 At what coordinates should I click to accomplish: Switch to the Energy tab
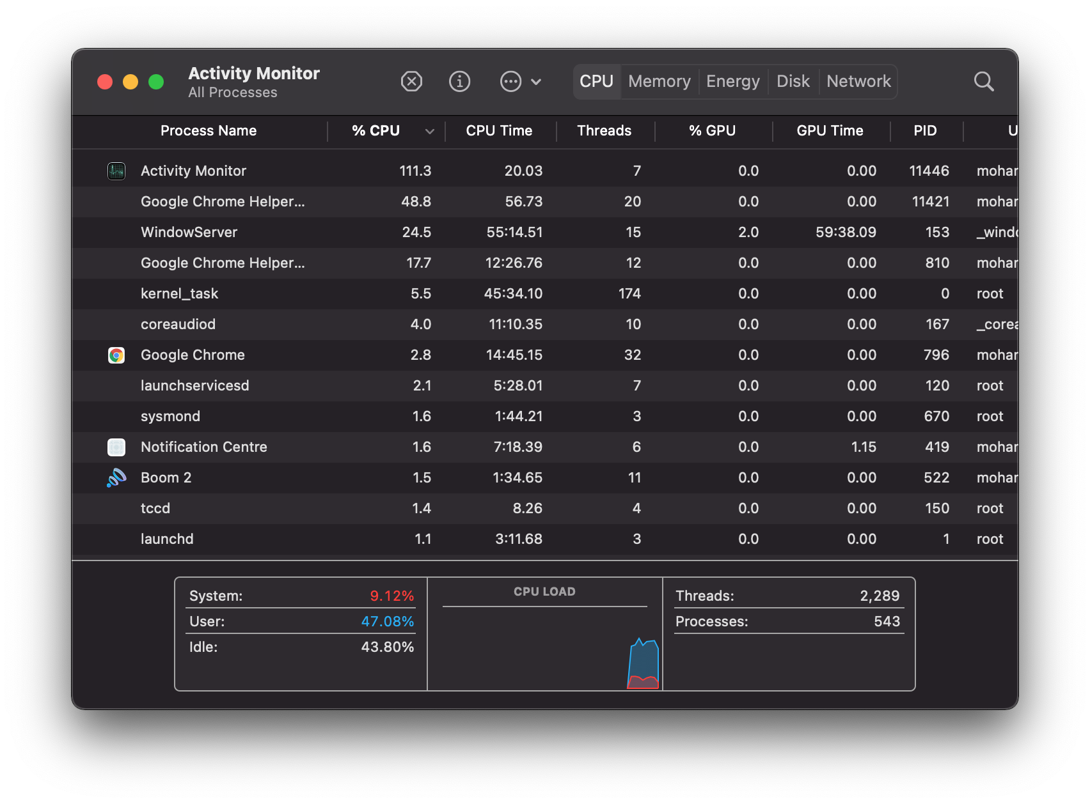pos(733,82)
